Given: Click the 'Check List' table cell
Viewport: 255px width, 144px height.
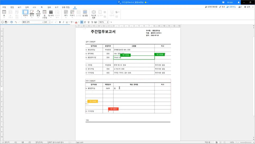Looking at the screenshot, I should [x=134, y=57].
